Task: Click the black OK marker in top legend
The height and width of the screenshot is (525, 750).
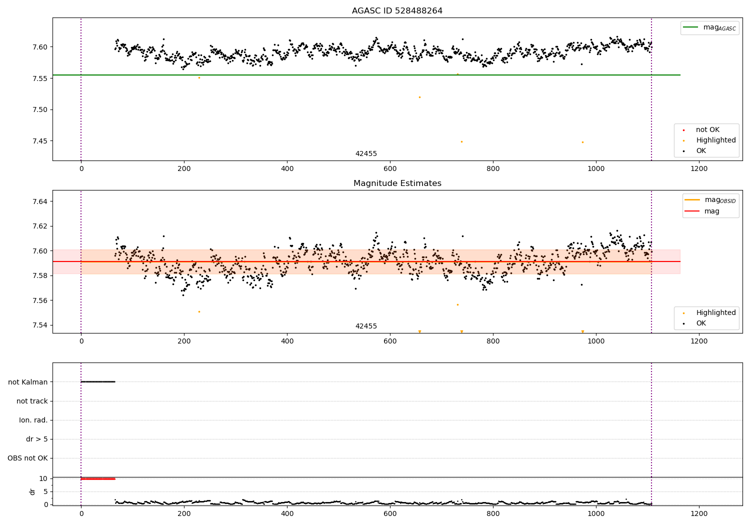Action: [683, 151]
